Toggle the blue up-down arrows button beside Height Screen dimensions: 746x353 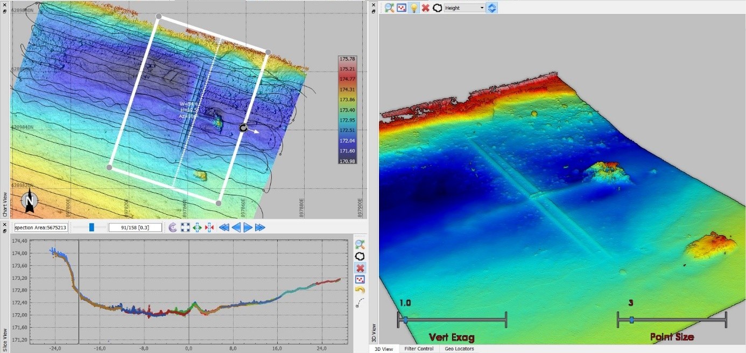tap(491, 8)
